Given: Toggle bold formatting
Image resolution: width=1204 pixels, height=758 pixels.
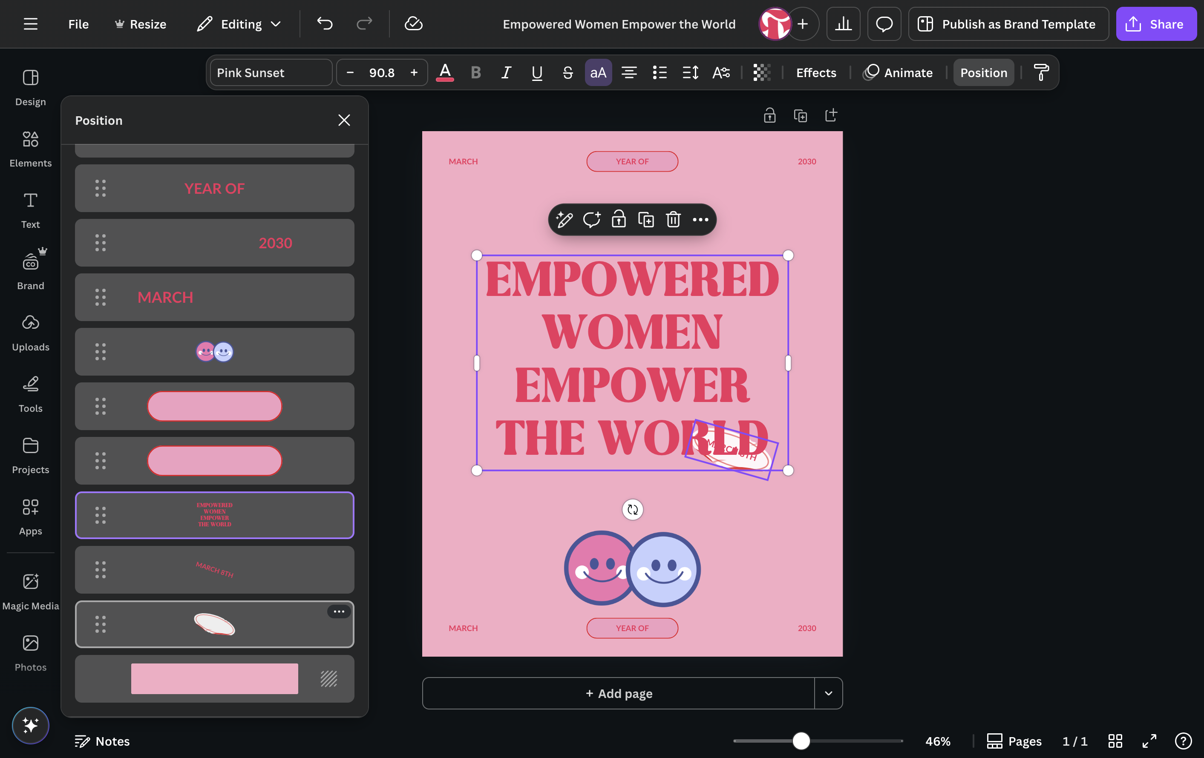Looking at the screenshot, I should [x=475, y=72].
